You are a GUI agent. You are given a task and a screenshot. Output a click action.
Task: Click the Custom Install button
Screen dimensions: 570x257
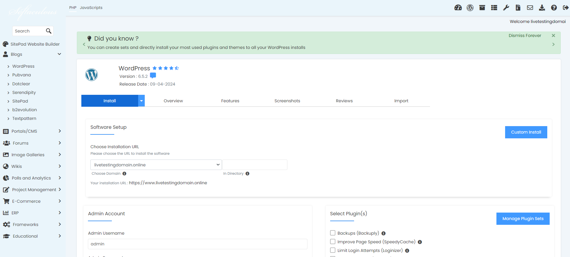[x=526, y=132]
